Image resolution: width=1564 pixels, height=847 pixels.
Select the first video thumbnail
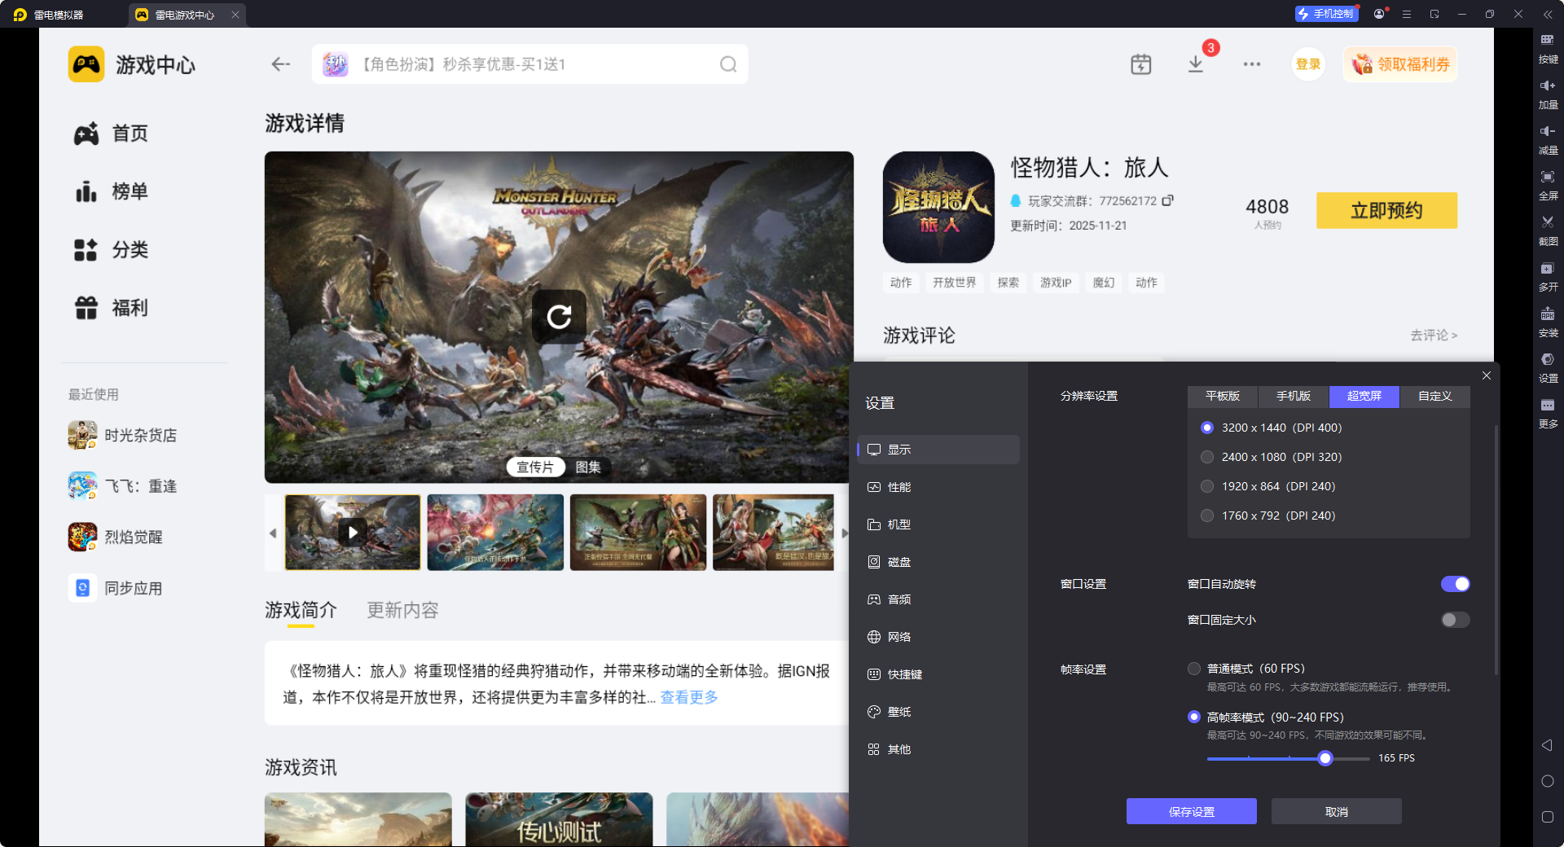(x=353, y=532)
